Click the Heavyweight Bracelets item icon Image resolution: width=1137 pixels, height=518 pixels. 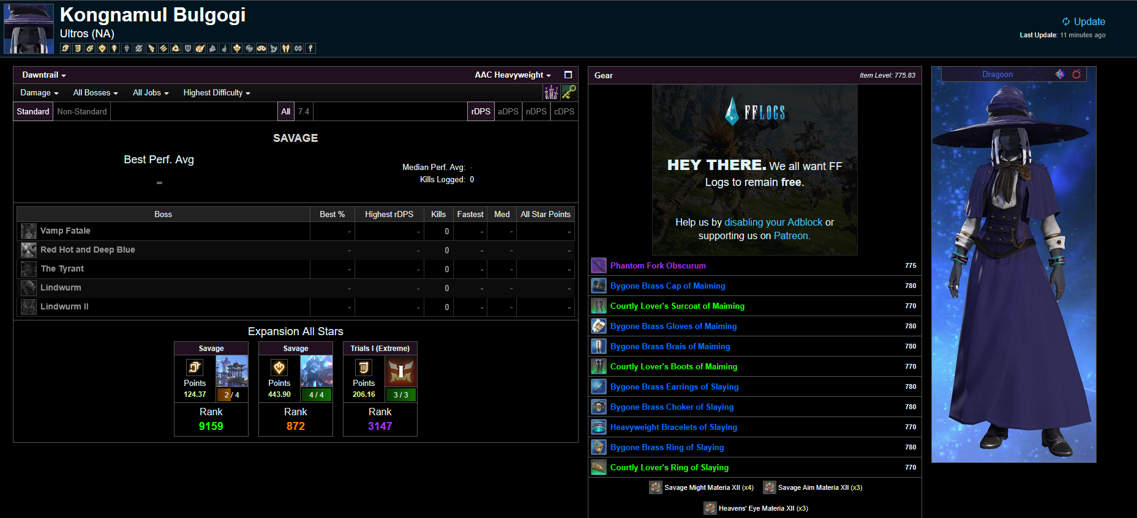coord(599,427)
